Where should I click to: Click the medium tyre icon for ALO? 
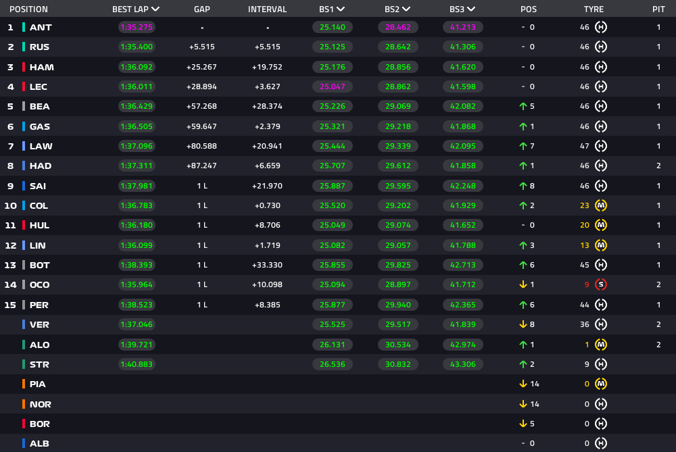click(x=601, y=345)
